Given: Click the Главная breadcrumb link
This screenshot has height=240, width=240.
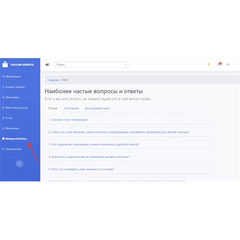Looking at the screenshot, I should (x=53, y=80).
